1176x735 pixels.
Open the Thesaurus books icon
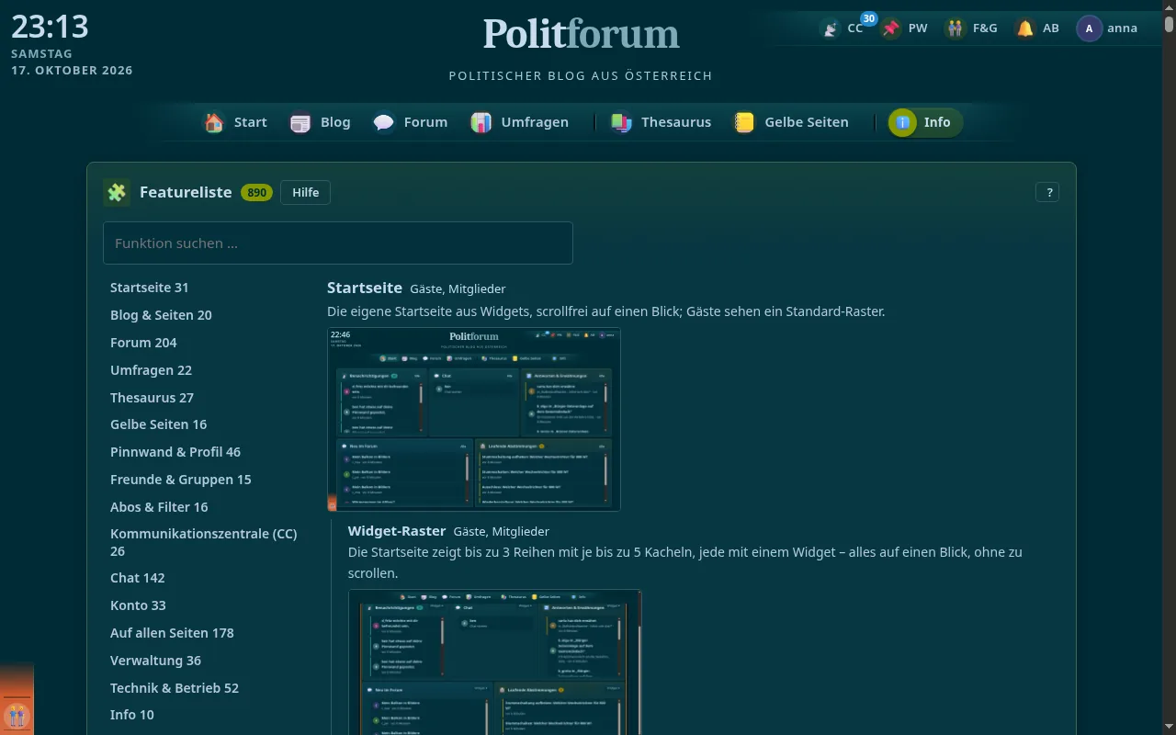[622, 122]
